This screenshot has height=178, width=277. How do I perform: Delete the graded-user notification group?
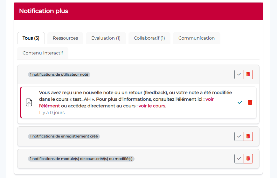coord(248,74)
